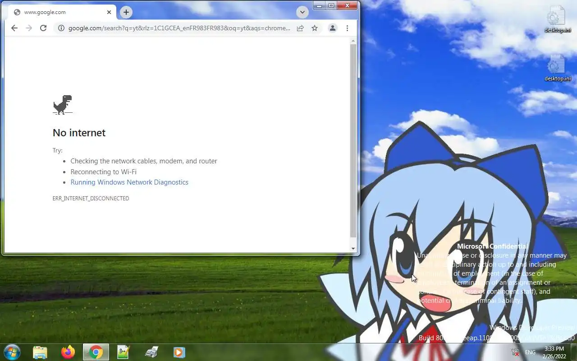This screenshot has height=361, width=577.
Task: Open the Windows Start menu
Action: (12, 352)
